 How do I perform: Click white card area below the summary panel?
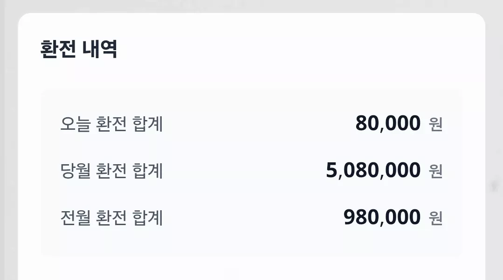click(252, 269)
